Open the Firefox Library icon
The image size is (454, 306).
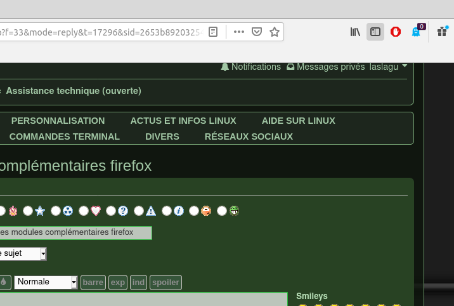[355, 32]
